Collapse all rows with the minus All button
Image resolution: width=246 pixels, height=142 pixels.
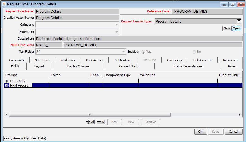point(101,122)
